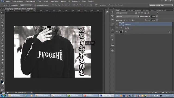The height and width of the screenshot is (98, 174).
Task: Open the opacity slider dropdown arrow
Action: (x=157, y=17)
